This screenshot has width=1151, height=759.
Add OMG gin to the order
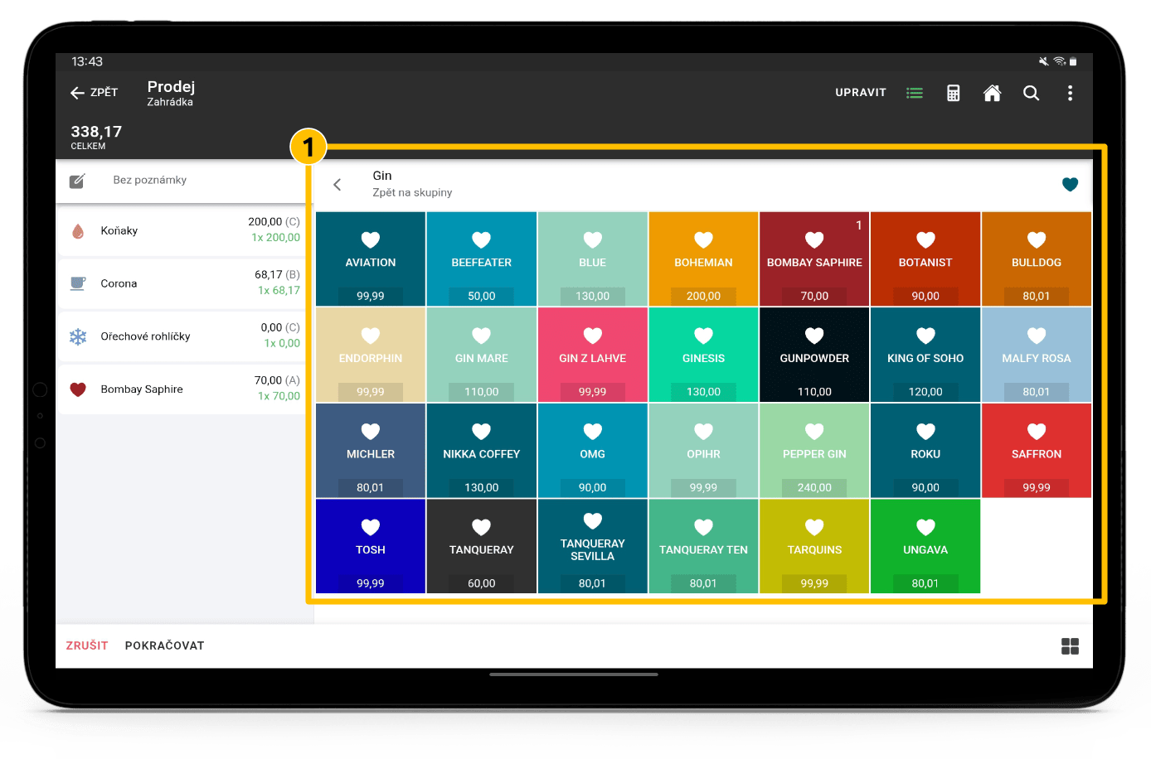(x=593, y=451)
